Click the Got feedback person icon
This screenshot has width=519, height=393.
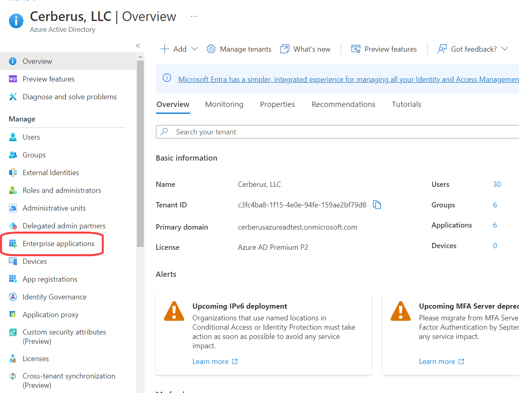click(x=442, y=49)
